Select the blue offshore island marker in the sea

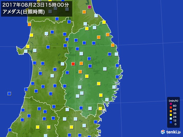click(9, 94)
